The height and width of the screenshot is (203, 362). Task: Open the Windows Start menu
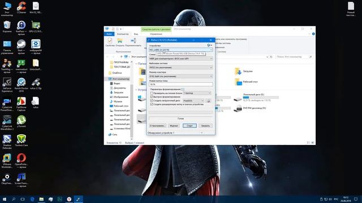(5, 199)
